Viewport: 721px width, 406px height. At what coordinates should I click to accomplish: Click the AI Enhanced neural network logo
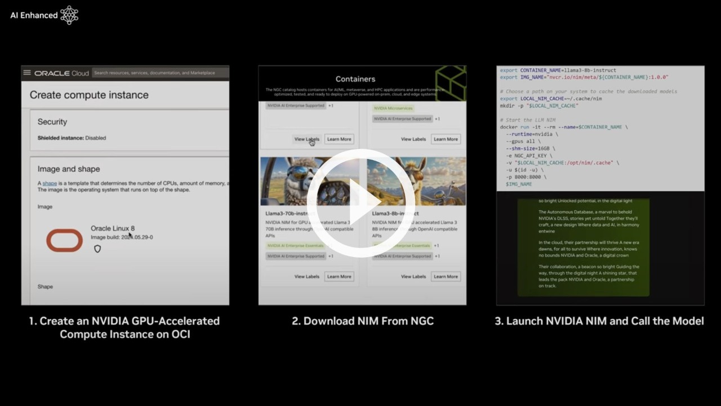pos(69,15)
